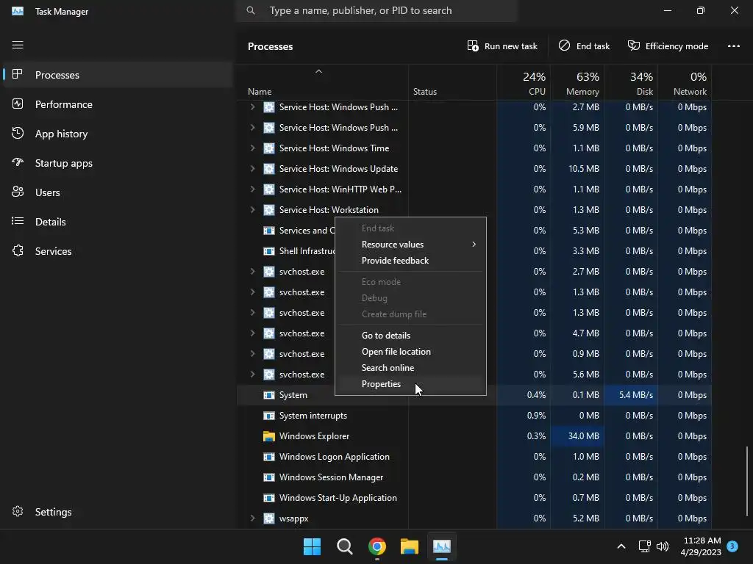The width and height of the screenshot is (753, 564).
Task: Open the Resource values submenu
Action: tap(410, 244)
